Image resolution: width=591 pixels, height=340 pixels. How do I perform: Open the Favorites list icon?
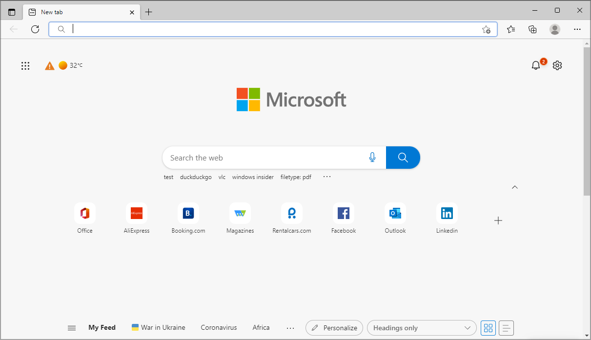511,29
